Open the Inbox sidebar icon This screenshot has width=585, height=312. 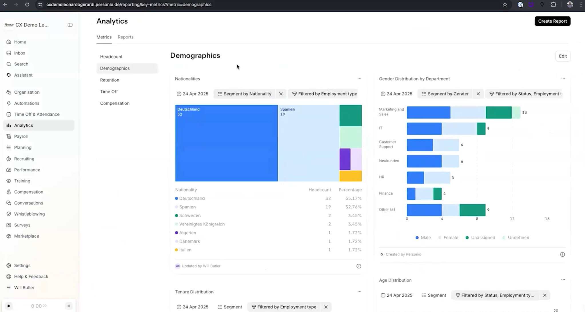click(x=9, y=53)
